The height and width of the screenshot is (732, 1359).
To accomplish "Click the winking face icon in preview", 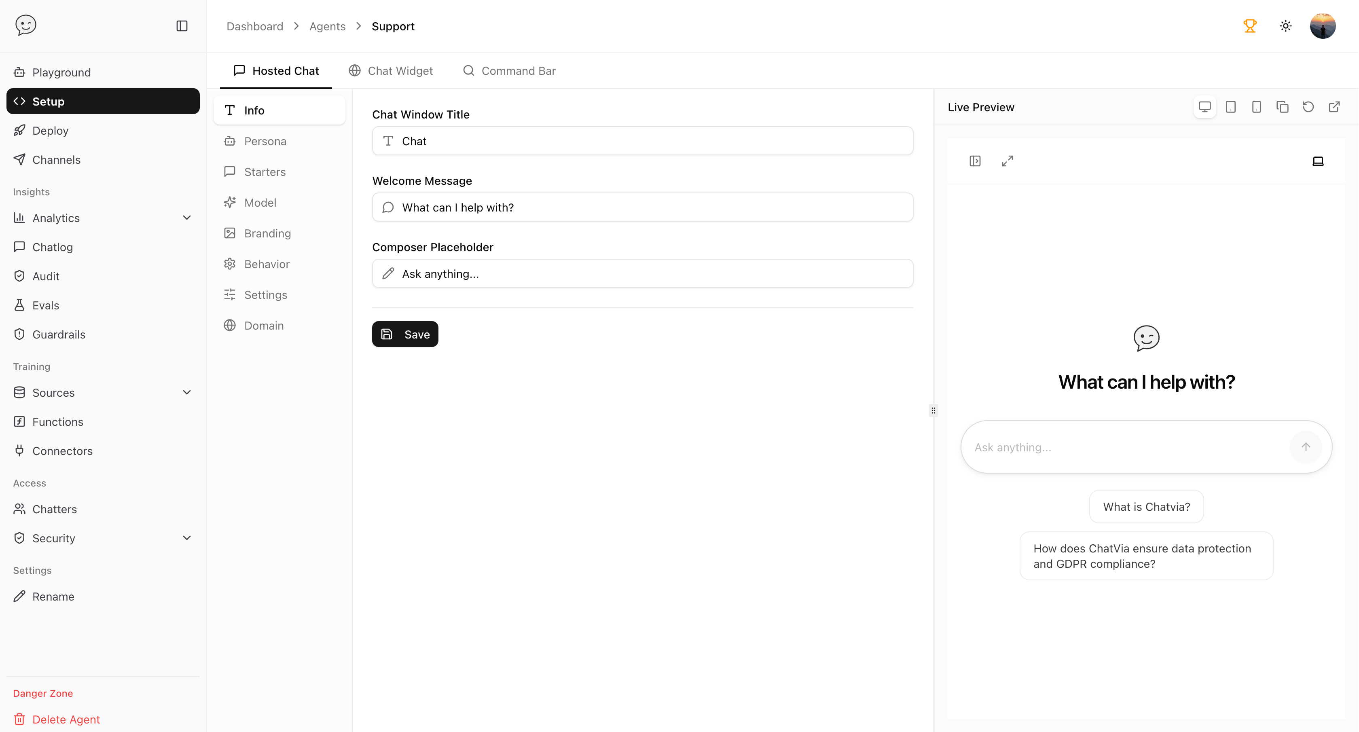I will pos(1146,338).
